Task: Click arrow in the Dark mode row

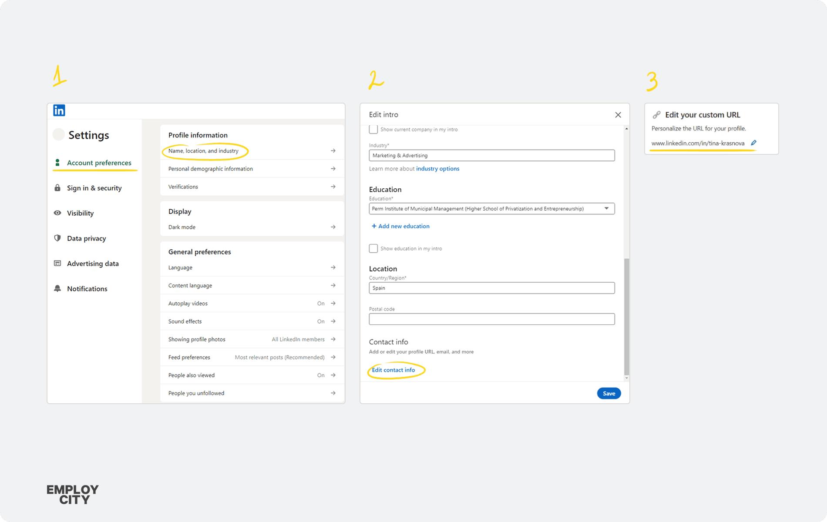Action: pos(333,227)
